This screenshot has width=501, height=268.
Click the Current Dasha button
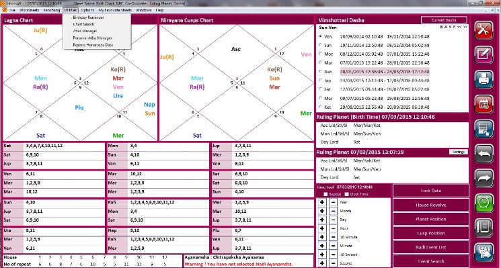444,20
